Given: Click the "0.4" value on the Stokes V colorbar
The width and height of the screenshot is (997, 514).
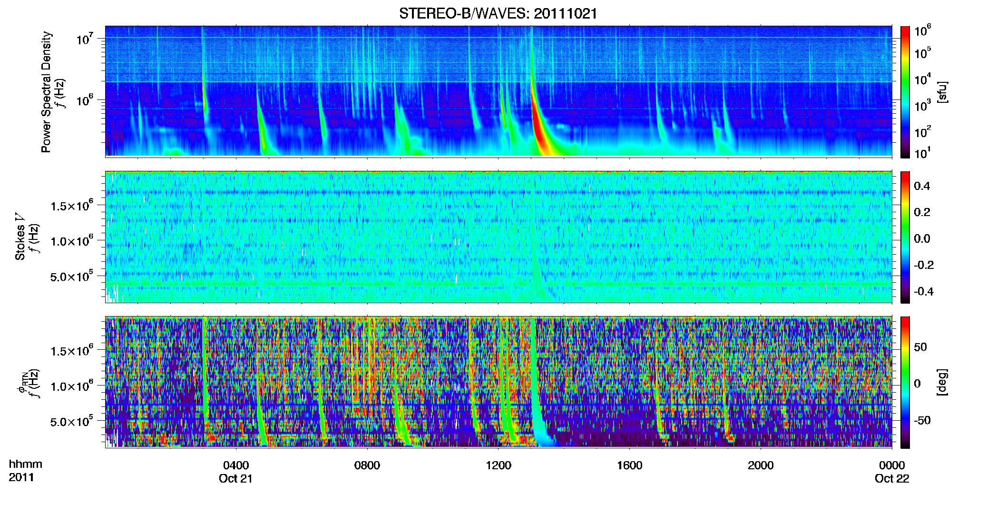Looking at the screenshot, I should click(x=922, y=186).
